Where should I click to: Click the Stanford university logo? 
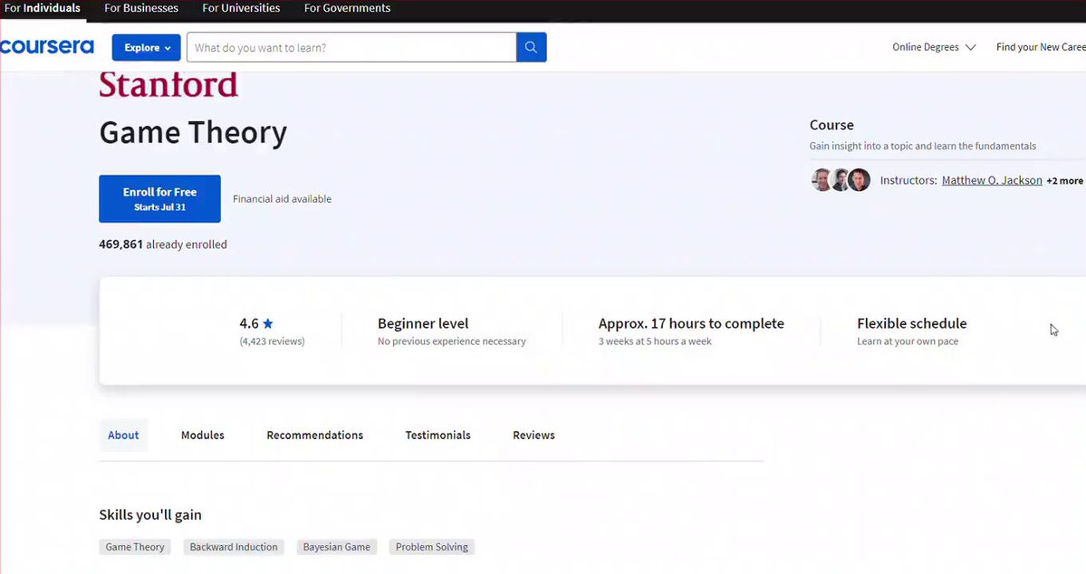[x=168, y=85]
